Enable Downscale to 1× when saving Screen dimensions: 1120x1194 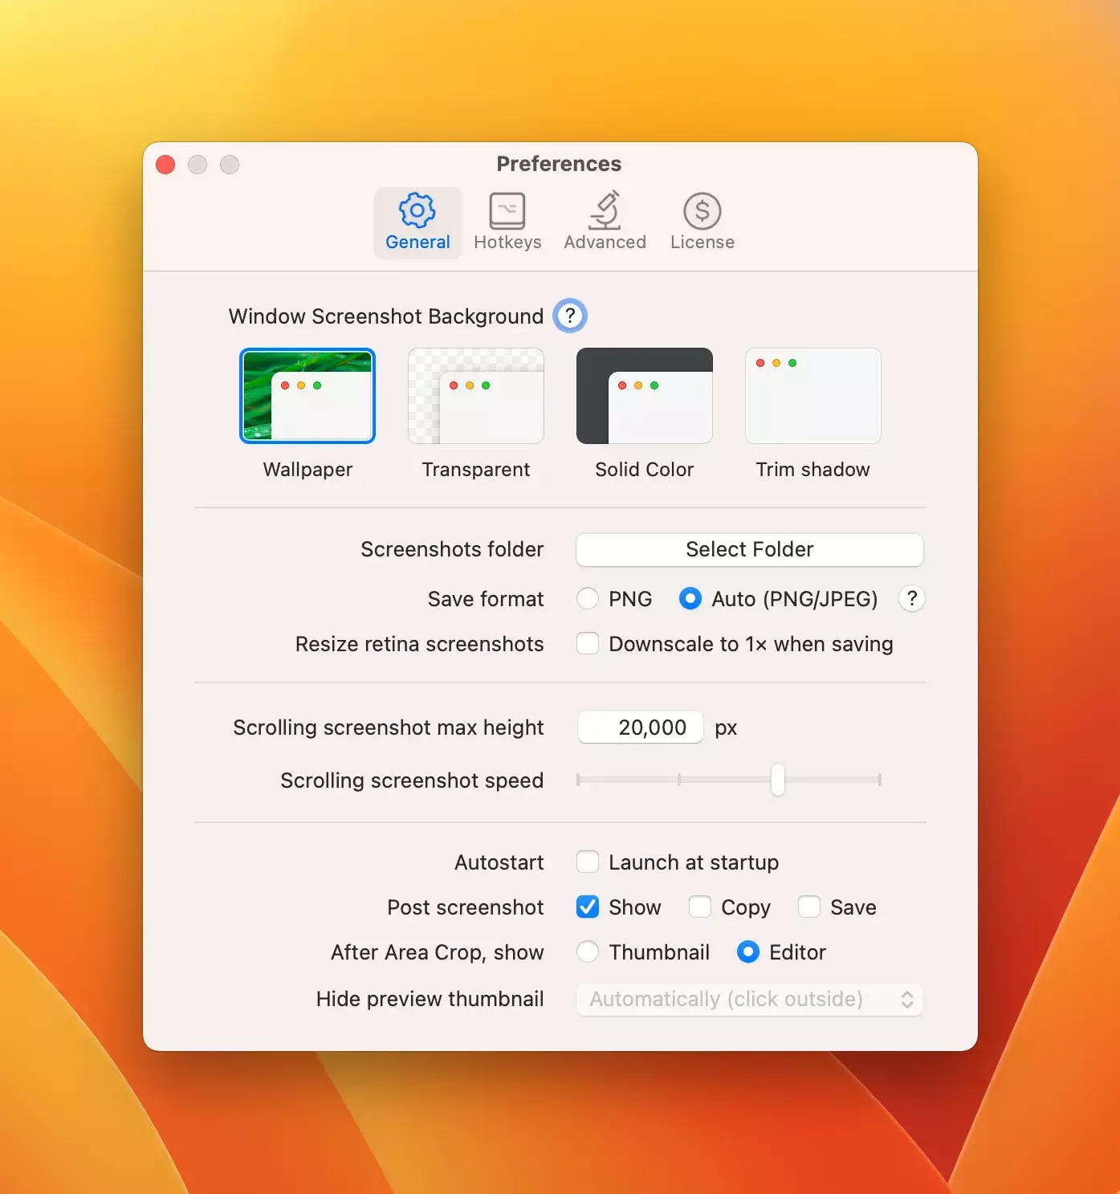(x=588, y=644)
